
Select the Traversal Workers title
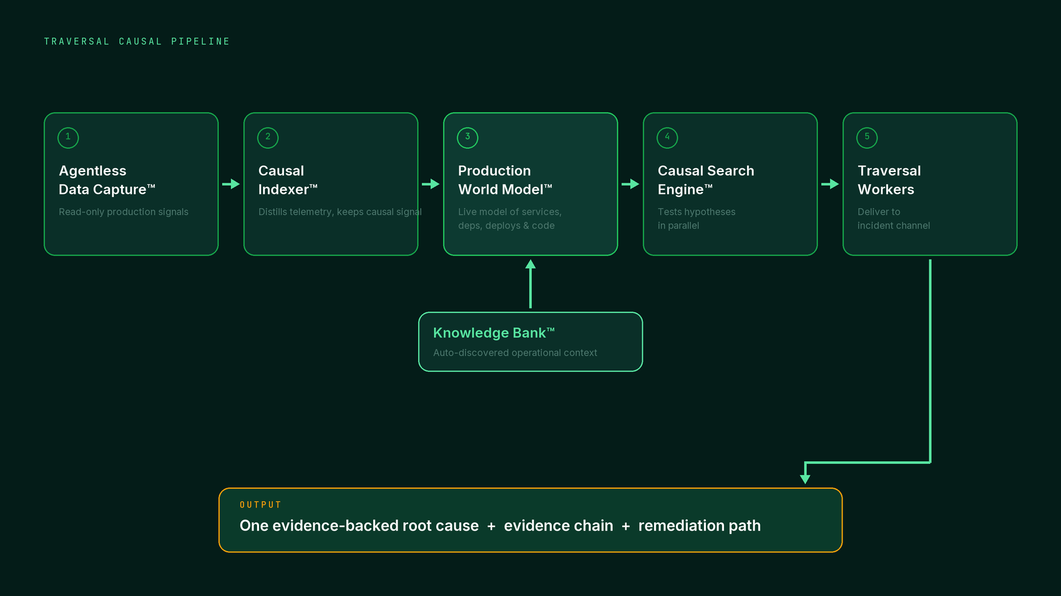[889, 180]
